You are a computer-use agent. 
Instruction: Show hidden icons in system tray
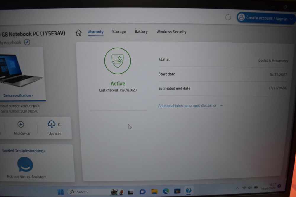pos(237,188)
